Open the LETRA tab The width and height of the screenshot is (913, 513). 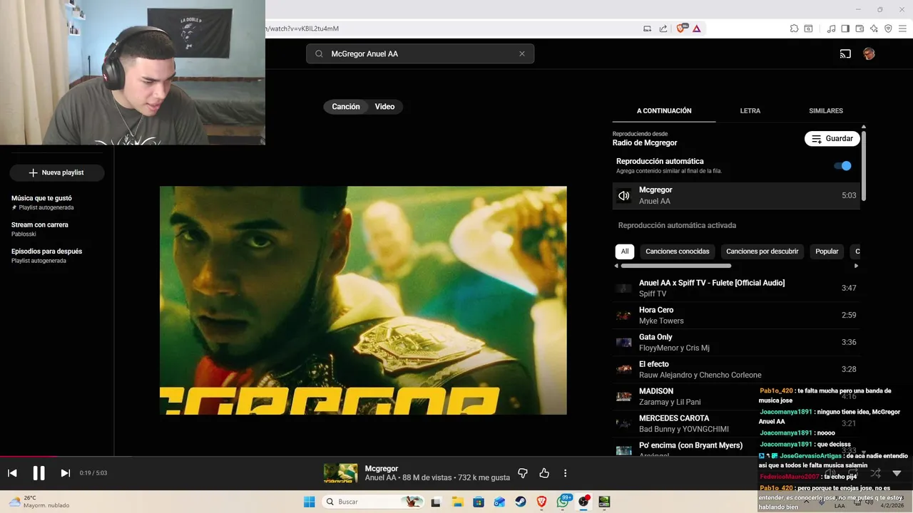(750, 110)
